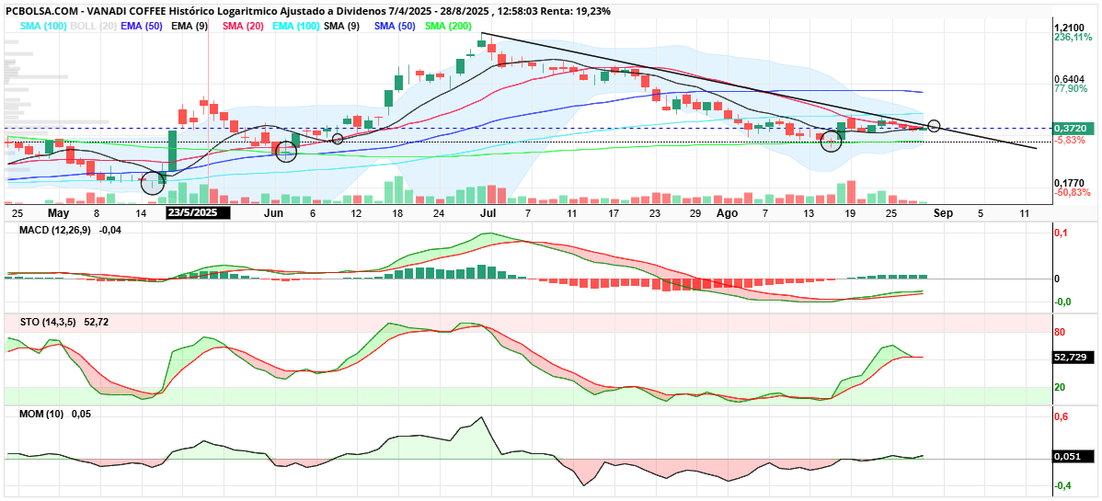
Task: Click the Jul label on date axis
Action: [x=488, y=212]
